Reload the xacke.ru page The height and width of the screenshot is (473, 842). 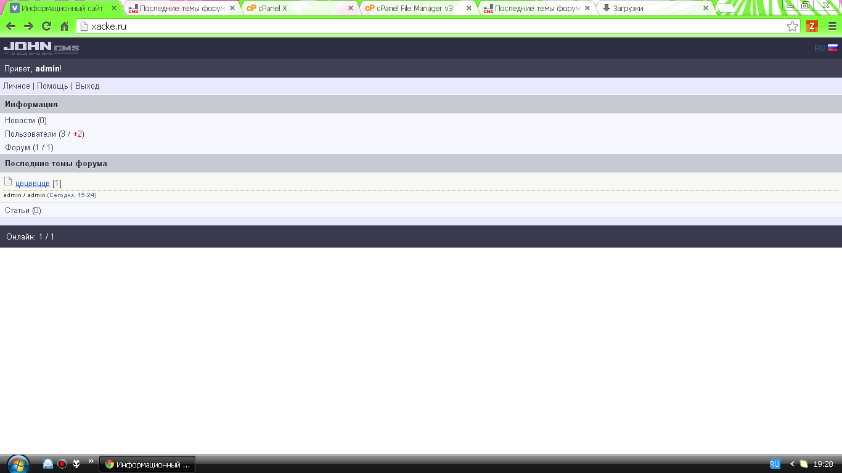(x=46, y=26)
